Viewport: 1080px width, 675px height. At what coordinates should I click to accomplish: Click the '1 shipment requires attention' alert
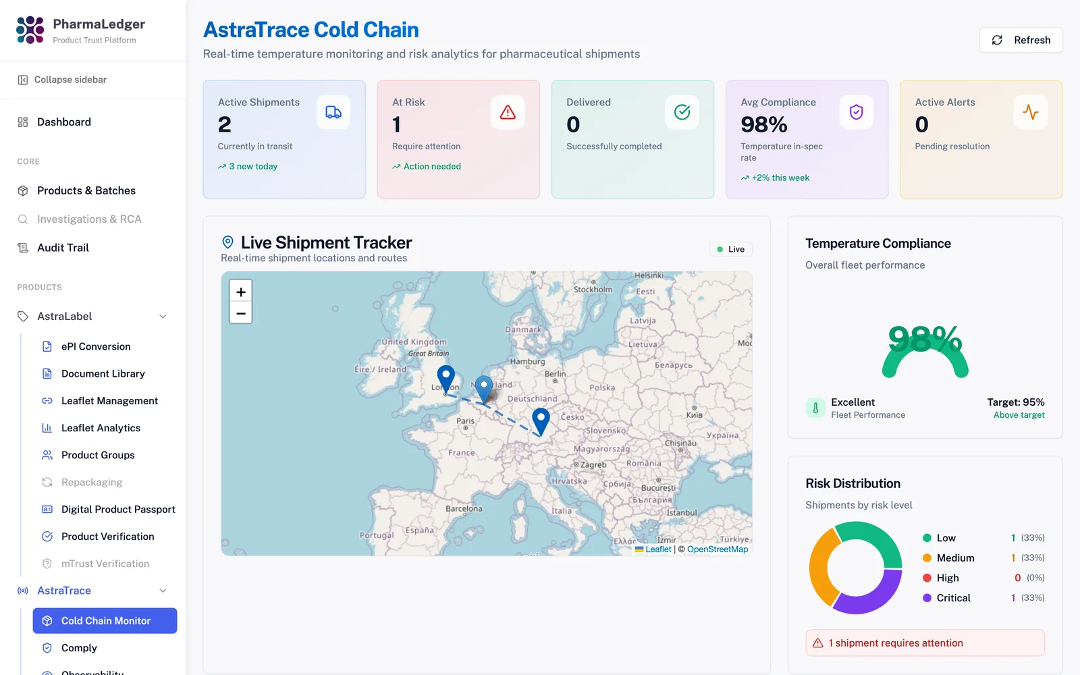coord(925,643)
